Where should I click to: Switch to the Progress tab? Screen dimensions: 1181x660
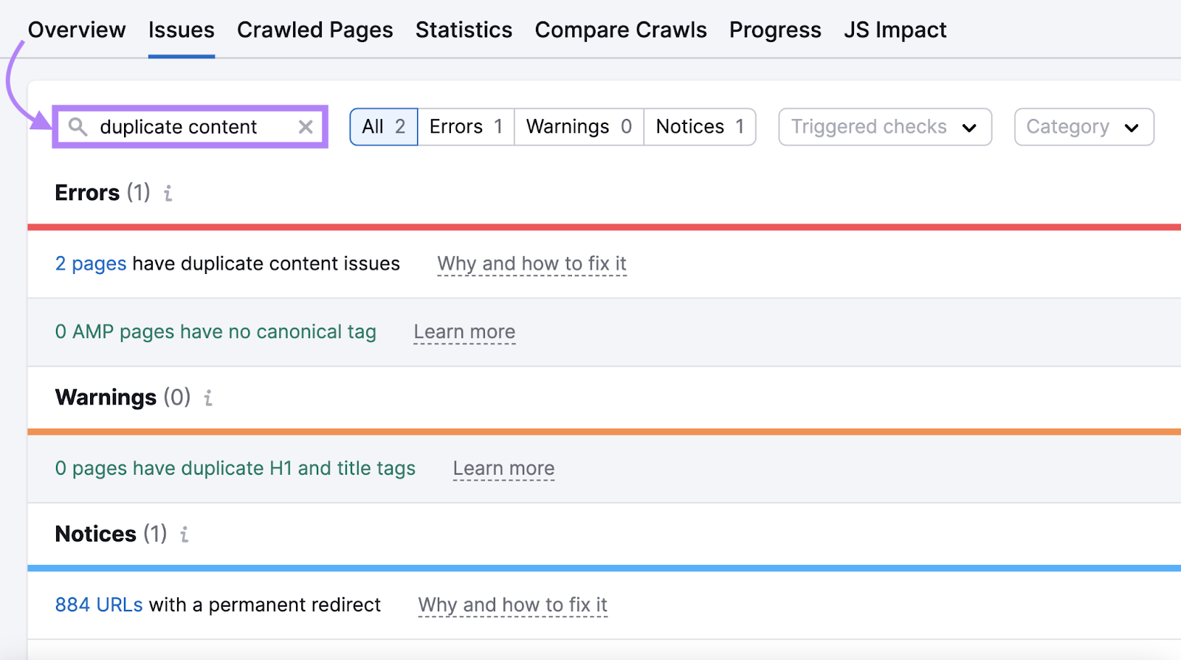point(774,30)
